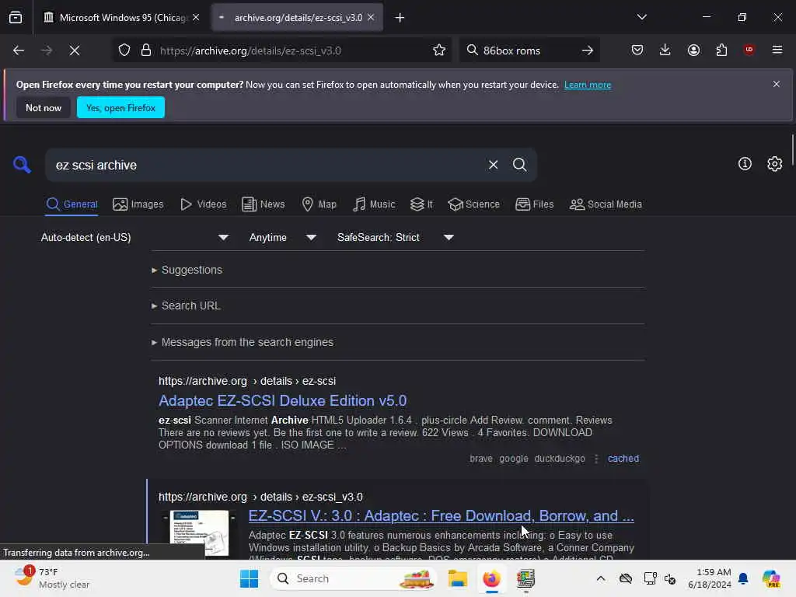
Task: Open File Explorer from taskbar
Action: point(457,578)
